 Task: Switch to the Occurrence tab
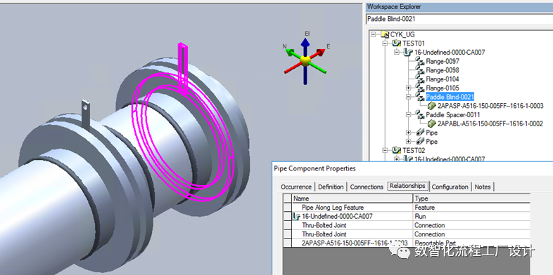296,187
